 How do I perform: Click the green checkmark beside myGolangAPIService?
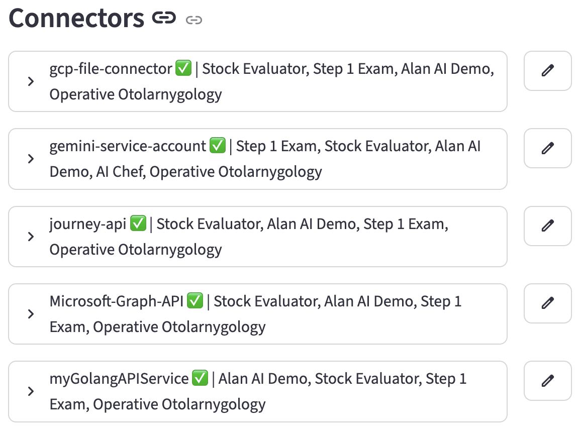(x=200, y=379)
